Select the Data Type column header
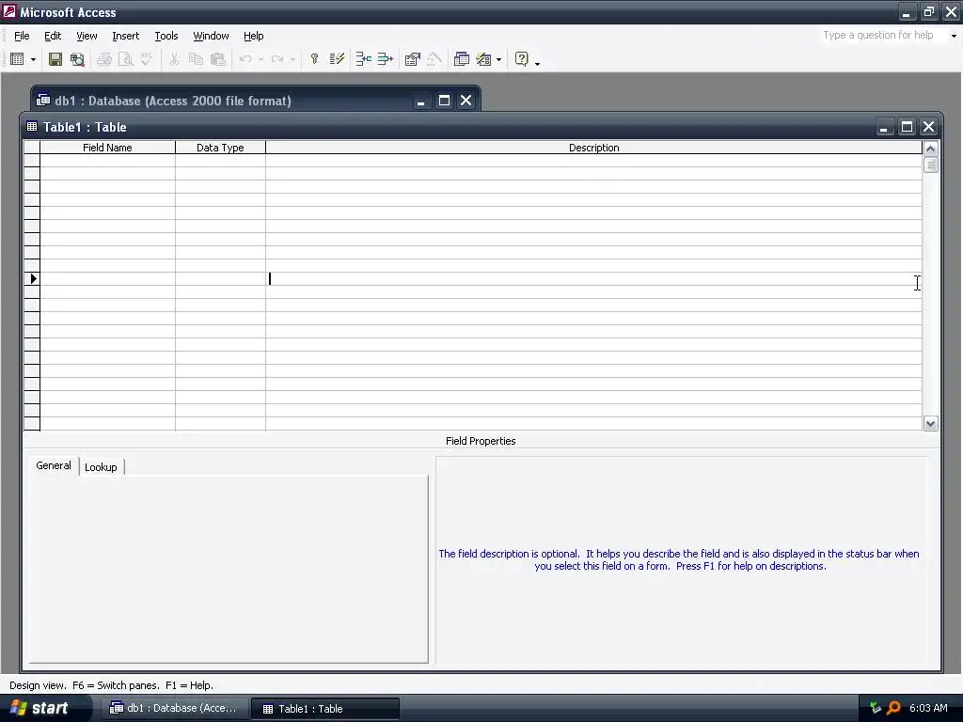 pyautogui.click(x=220, y=148)
